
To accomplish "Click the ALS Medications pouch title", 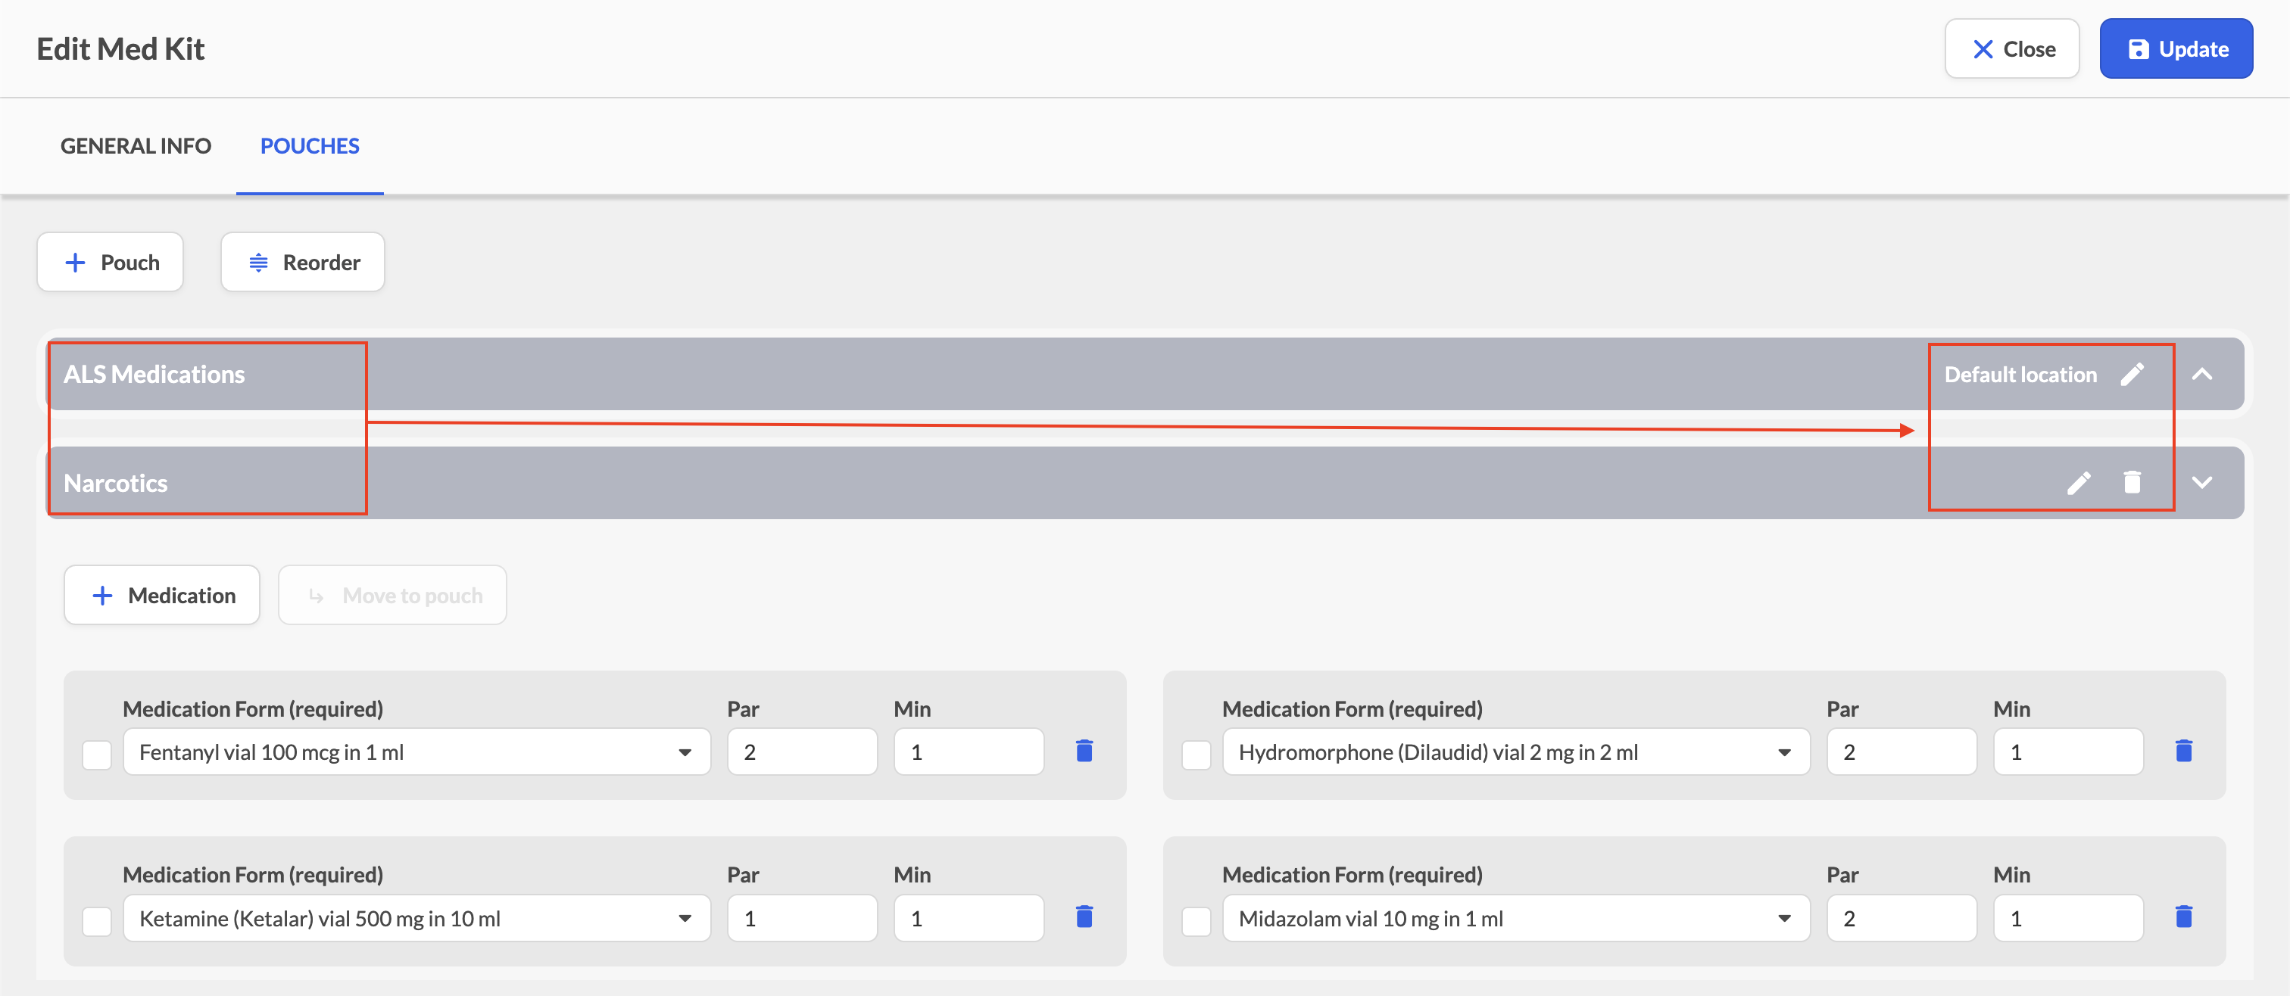I will click(154, 374).
